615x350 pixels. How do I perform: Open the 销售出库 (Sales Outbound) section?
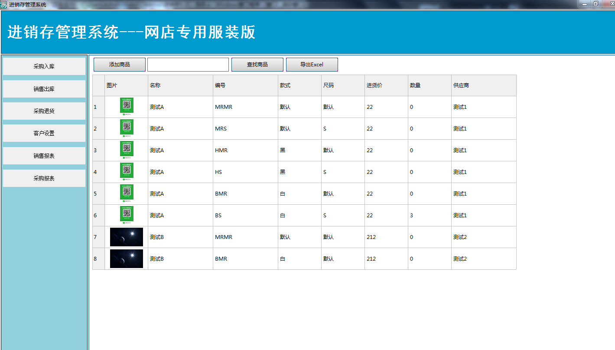point(44,88)
